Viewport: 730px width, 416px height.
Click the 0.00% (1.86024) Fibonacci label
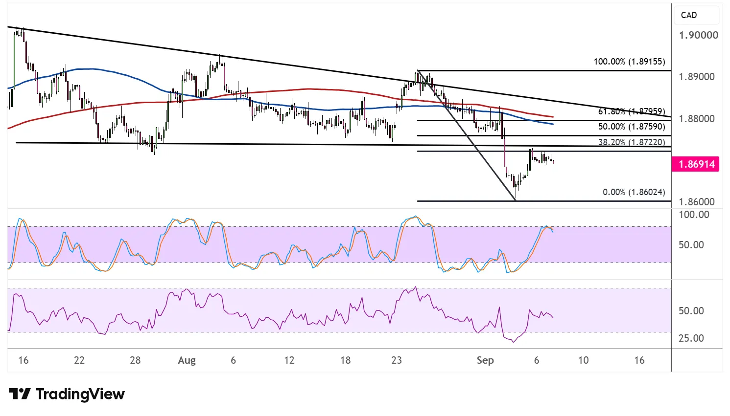634,192
